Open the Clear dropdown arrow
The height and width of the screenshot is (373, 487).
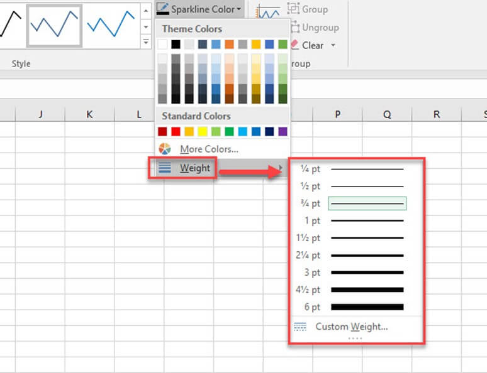coord(333,45)
